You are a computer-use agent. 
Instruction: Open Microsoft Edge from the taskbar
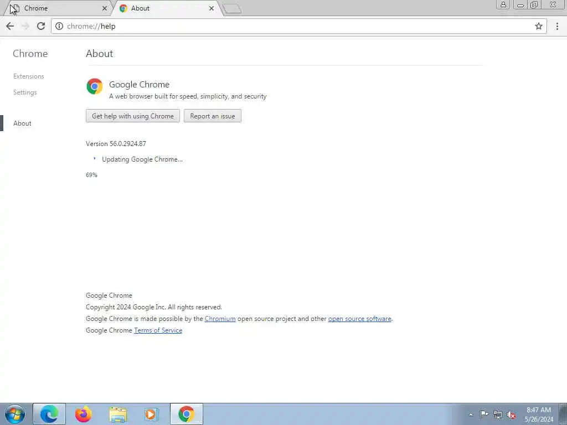(49, 414)
